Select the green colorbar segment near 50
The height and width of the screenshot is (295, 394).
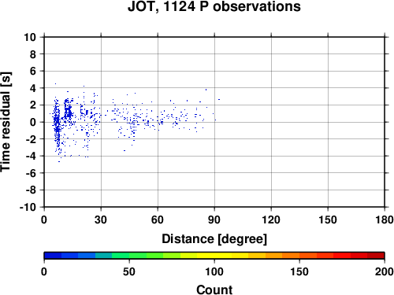[137, 256]
